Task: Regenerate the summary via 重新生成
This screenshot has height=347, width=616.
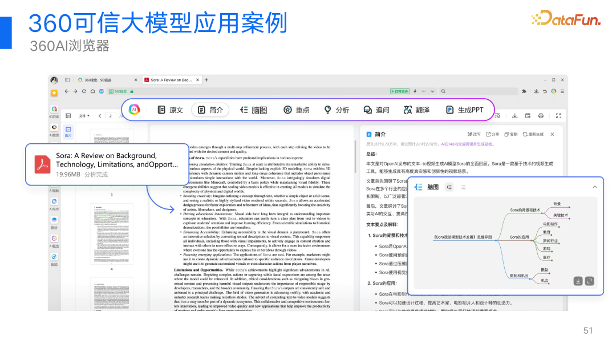Action: pyautogui.click(x=533, y=134)
